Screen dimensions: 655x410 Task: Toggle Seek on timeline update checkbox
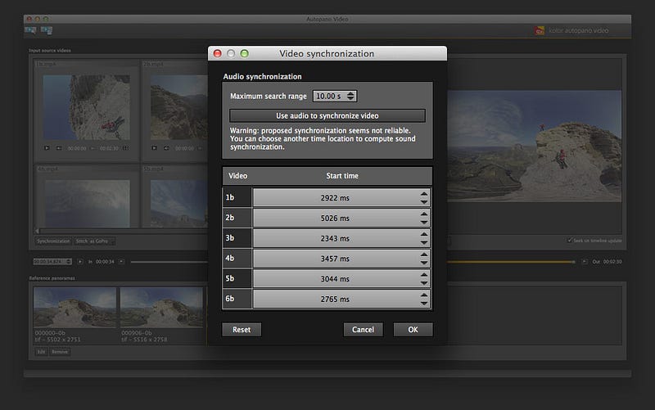tap(569, 240)
